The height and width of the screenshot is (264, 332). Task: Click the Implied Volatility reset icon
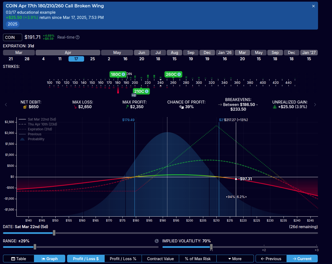click(157, 241)
